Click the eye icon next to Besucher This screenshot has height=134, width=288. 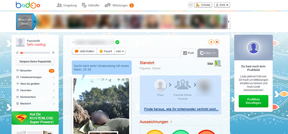(x=18, y=70)
